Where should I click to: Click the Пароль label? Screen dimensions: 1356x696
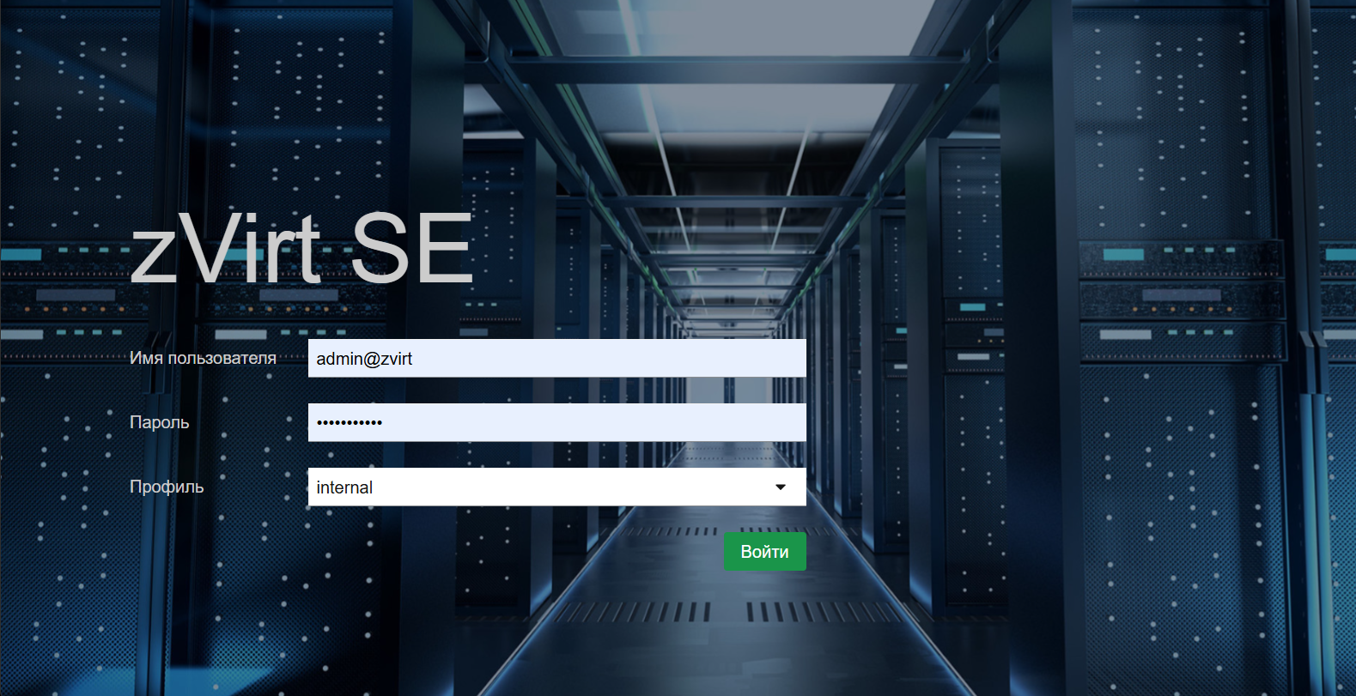point(159,422)
